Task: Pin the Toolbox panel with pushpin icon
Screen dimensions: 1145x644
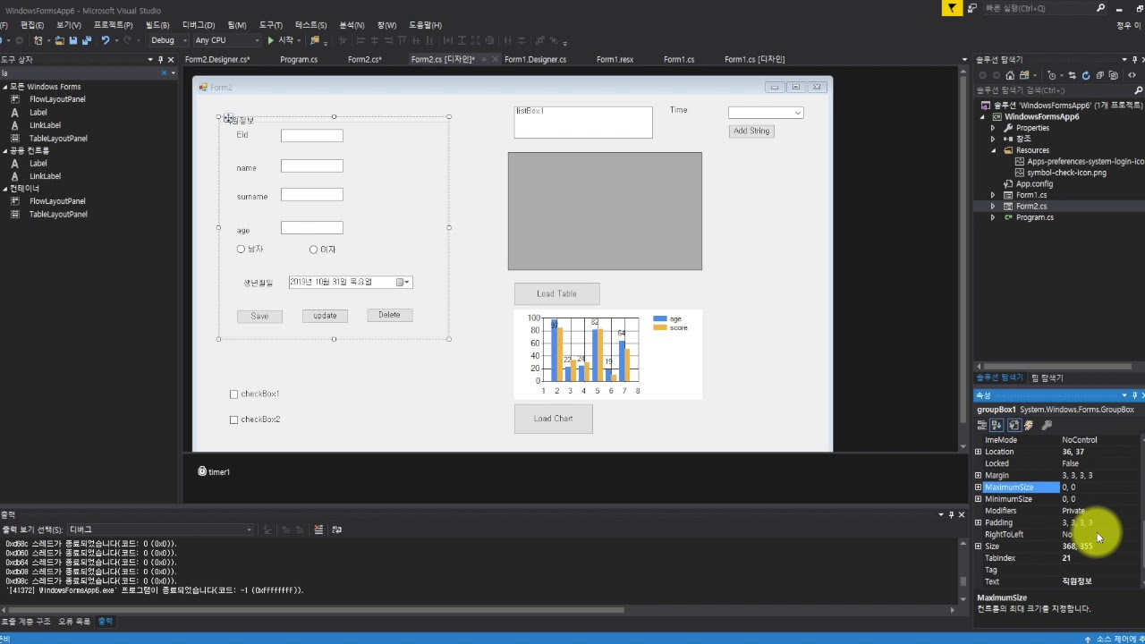Action: pyautogui.click(x=161, y=59)
